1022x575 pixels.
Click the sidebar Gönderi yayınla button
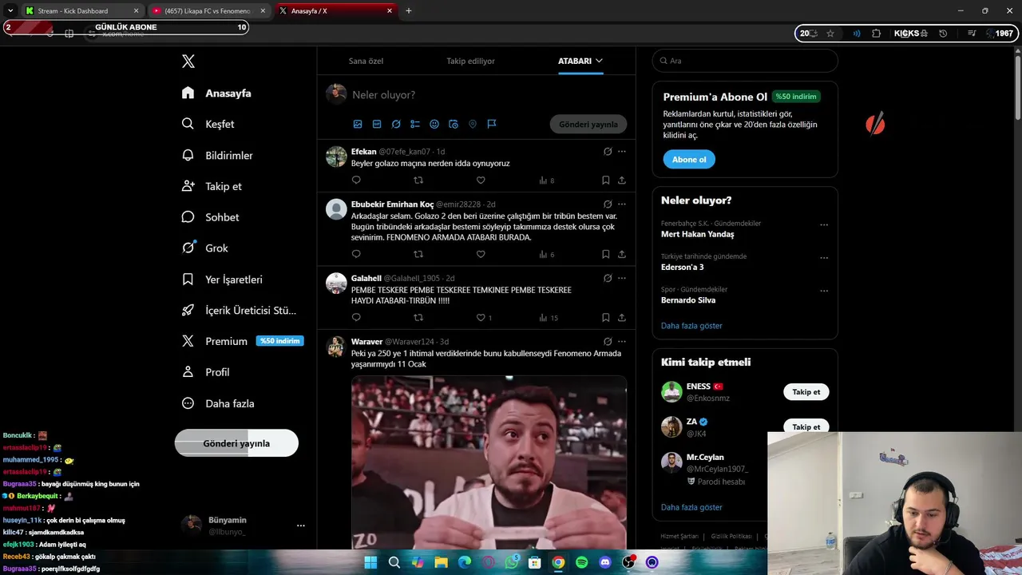236,443
